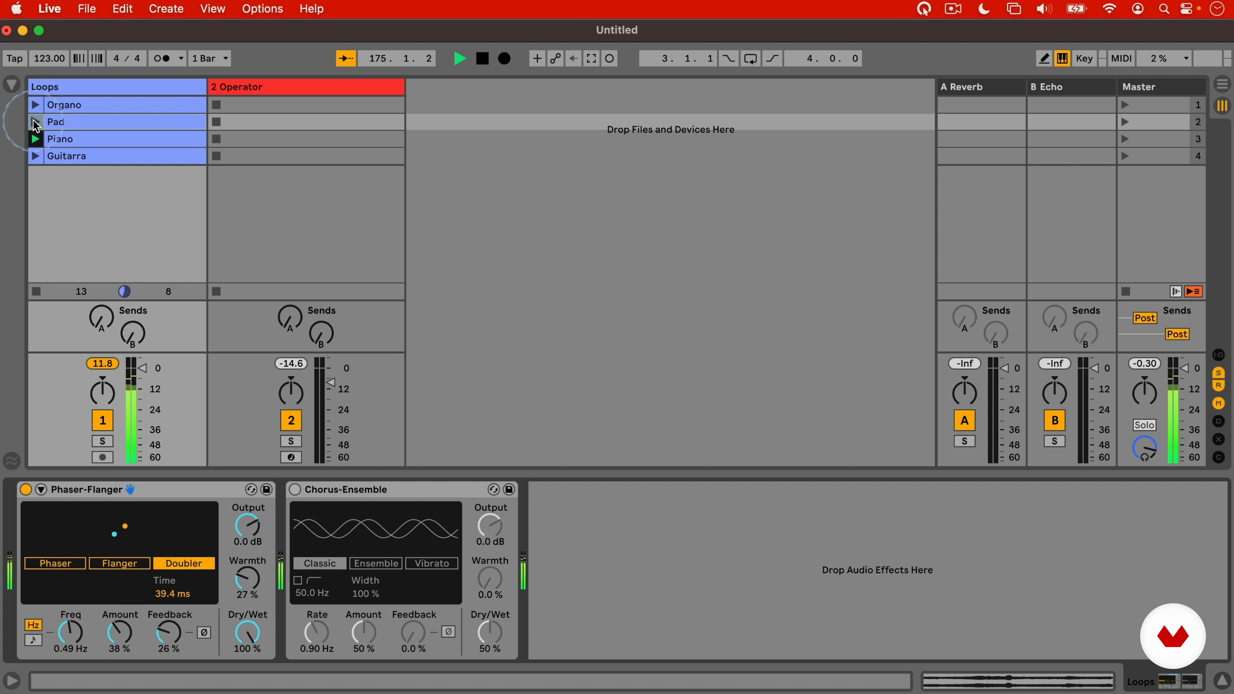Select Flanger mode
1234x694 pixels.
[120, 563]
